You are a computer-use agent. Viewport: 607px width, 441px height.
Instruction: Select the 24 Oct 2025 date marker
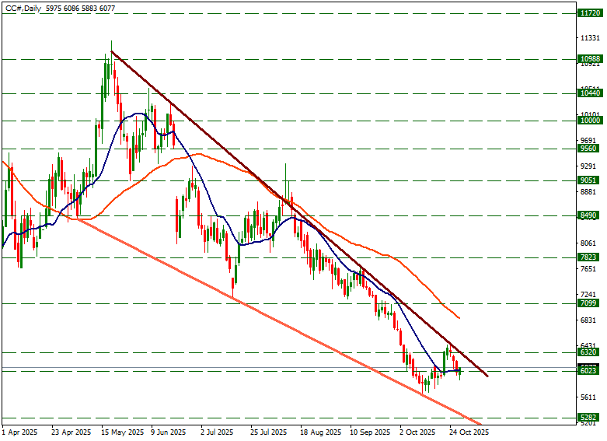coord(469,432)
